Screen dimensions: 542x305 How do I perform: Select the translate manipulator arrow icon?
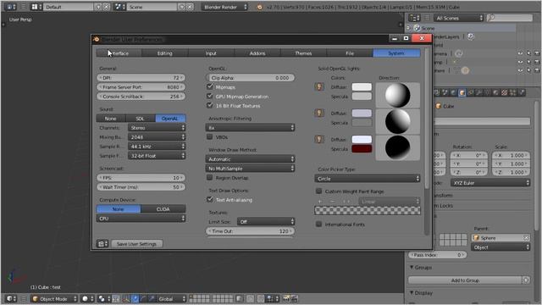click(135, 298)
